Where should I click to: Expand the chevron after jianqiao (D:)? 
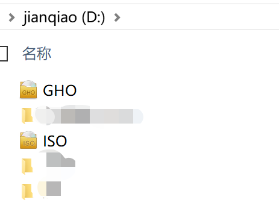coord(117,17)
